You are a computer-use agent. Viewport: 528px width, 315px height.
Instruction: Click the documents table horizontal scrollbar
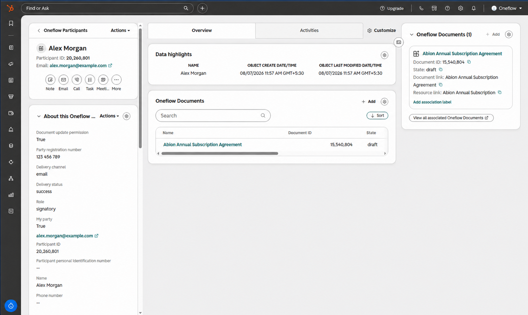pos(220,153)
